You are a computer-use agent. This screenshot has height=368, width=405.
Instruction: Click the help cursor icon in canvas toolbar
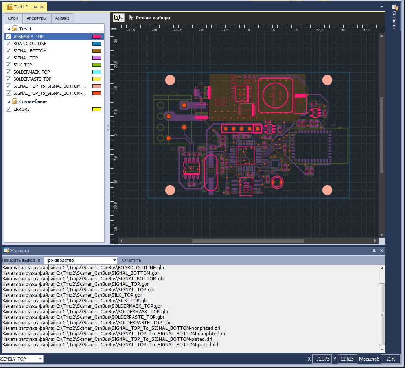(x=117, y=18)
